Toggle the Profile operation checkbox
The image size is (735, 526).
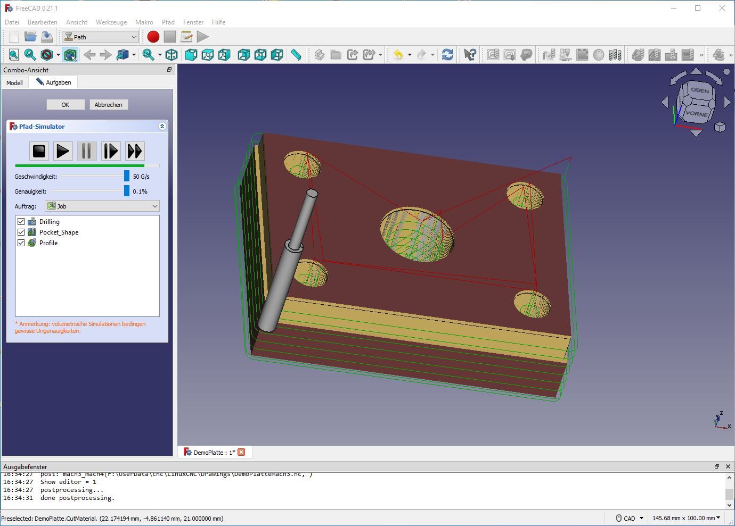pos(21,243)
